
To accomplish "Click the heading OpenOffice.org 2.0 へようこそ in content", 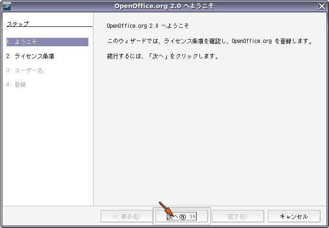I will point(148,26).
